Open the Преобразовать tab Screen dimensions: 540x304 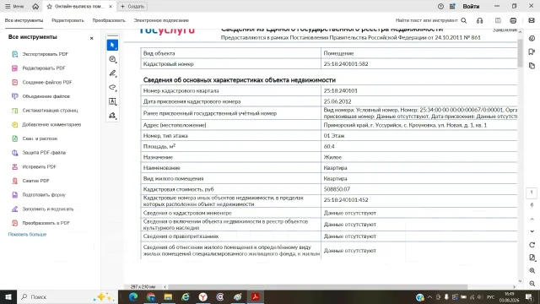tap(109, 20)
